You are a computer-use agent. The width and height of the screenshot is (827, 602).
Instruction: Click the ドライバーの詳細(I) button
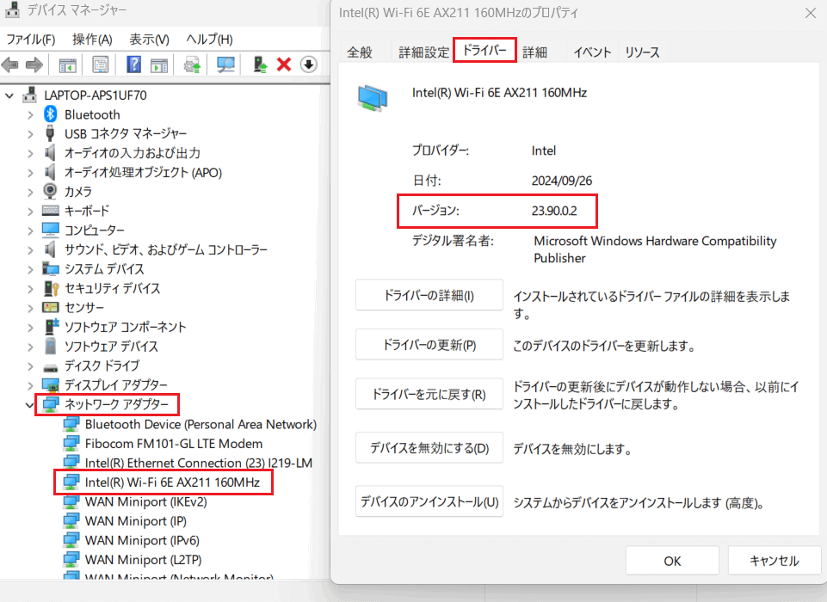point(429,295)
